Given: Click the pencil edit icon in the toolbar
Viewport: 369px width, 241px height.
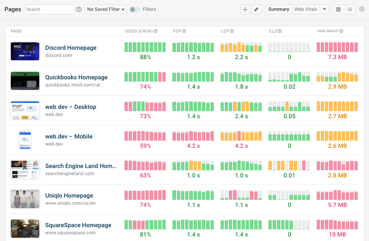Looking at the screenshot, I should (256, 9).
